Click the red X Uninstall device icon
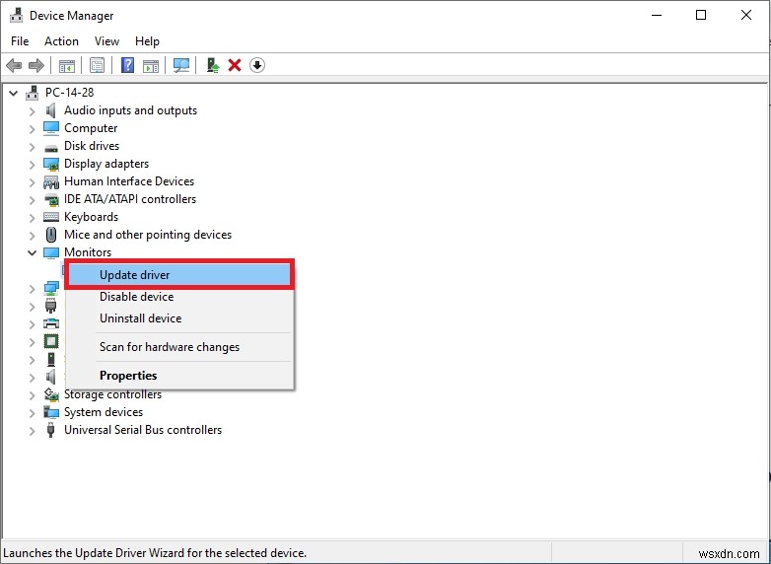The height and width of the screenshot is (564, 771). 235,65
